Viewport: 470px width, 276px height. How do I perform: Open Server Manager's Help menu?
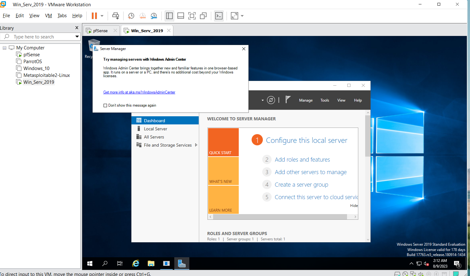click(x=358, y=100)
